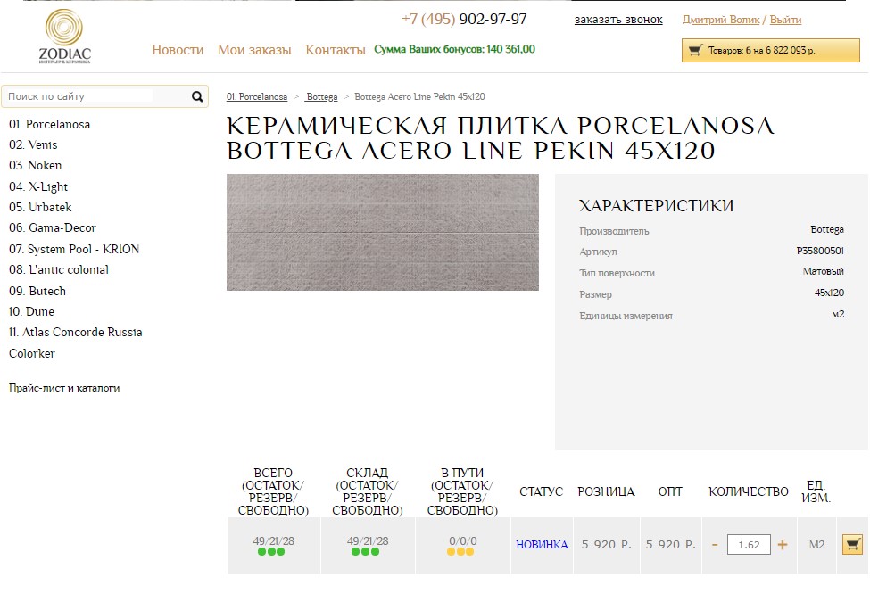
Task: Select 04. X-Light category
Action: [38, 186]
